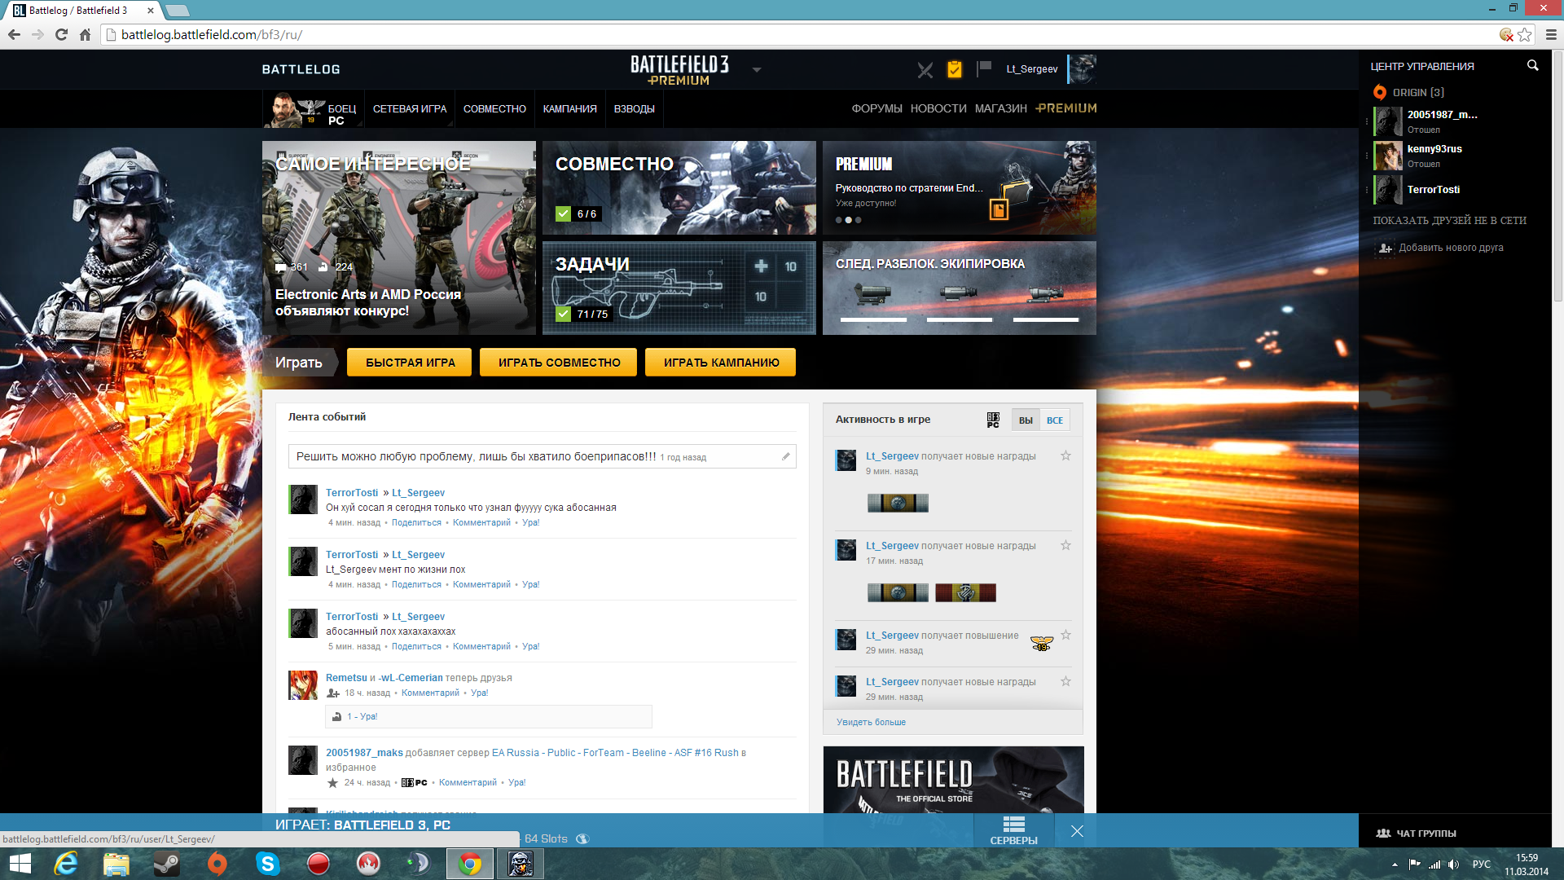Click Поделиться on 'мент по жизни' post

coord(416,584)
